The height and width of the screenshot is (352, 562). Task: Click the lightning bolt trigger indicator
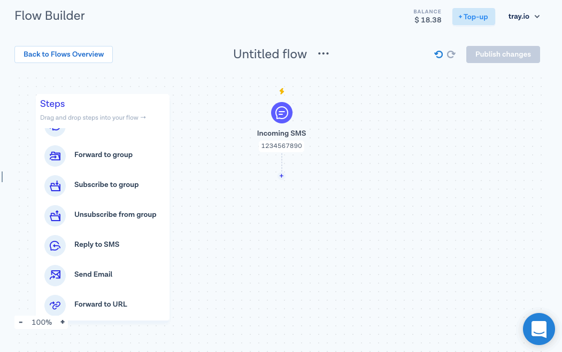tap(282, 91)
